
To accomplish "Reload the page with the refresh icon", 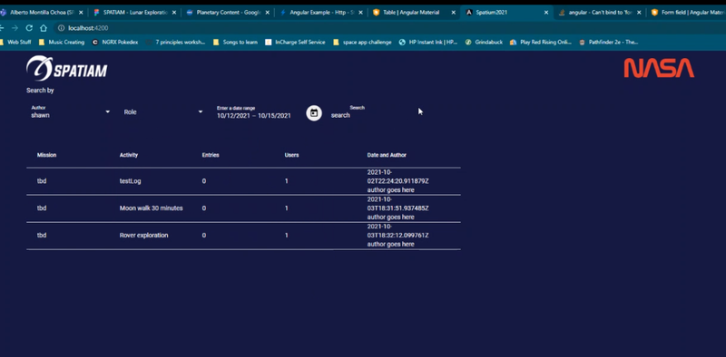I will [x=29, y=28].
